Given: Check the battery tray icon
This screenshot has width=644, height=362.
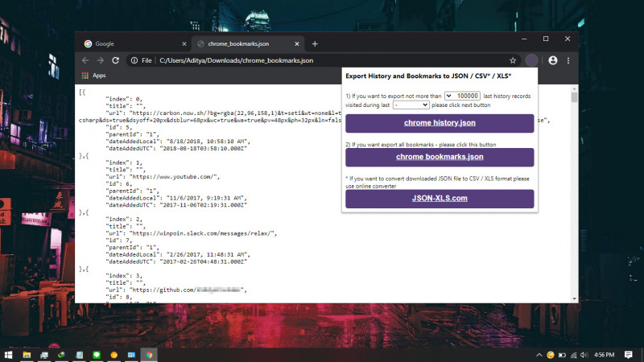Looking at the screenshot, I should pyautogui.click(x=562, y=355).
